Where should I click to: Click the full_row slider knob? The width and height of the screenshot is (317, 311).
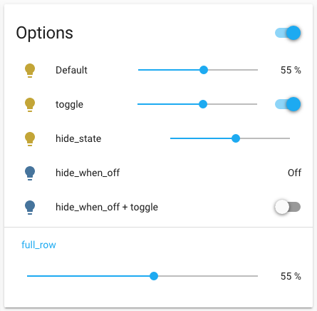click(x=154, y=276)
